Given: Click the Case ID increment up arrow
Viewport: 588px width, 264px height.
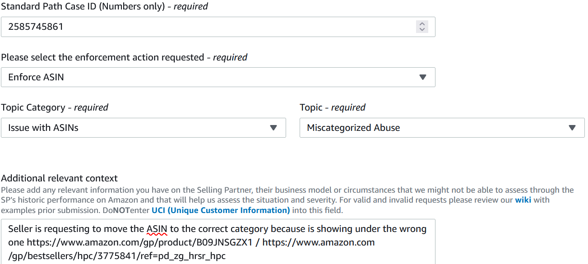Looking at the screenshot, I should coord(422,24).
